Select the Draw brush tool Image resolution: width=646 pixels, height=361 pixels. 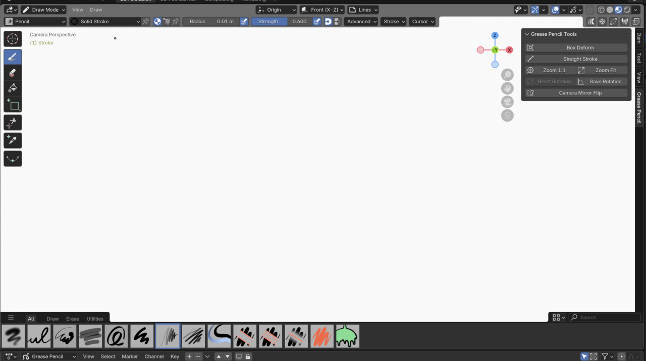click(x=13, y=57)
